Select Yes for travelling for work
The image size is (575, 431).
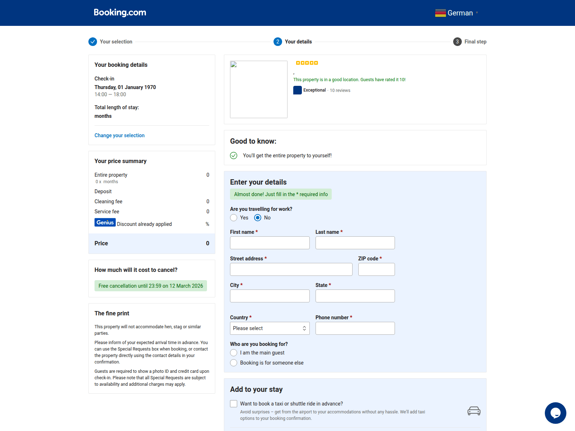point(234,218)
